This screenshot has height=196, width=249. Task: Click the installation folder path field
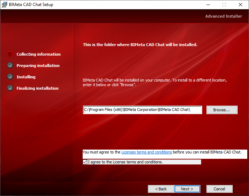pos(143,110)
